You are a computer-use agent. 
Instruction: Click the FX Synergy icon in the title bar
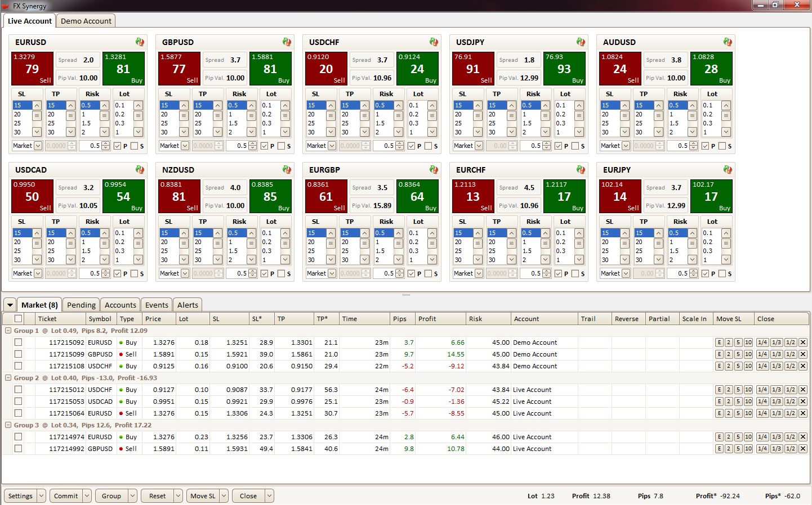coord(6,4)
